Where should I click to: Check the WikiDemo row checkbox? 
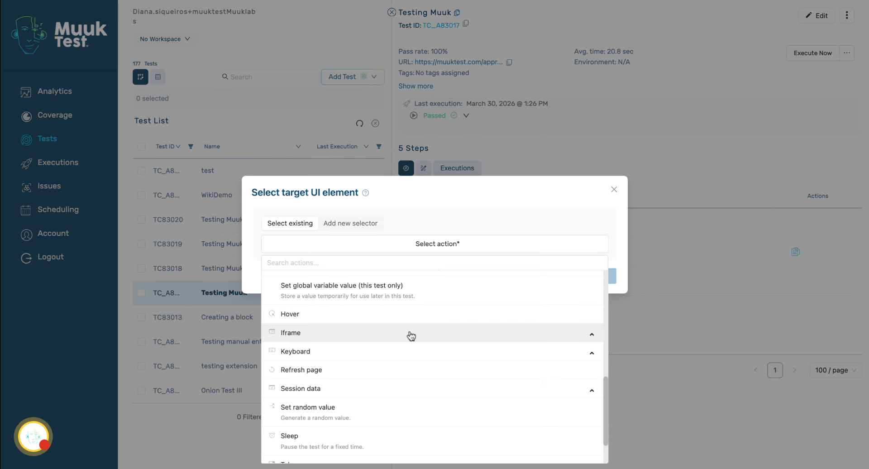[142, 195]
